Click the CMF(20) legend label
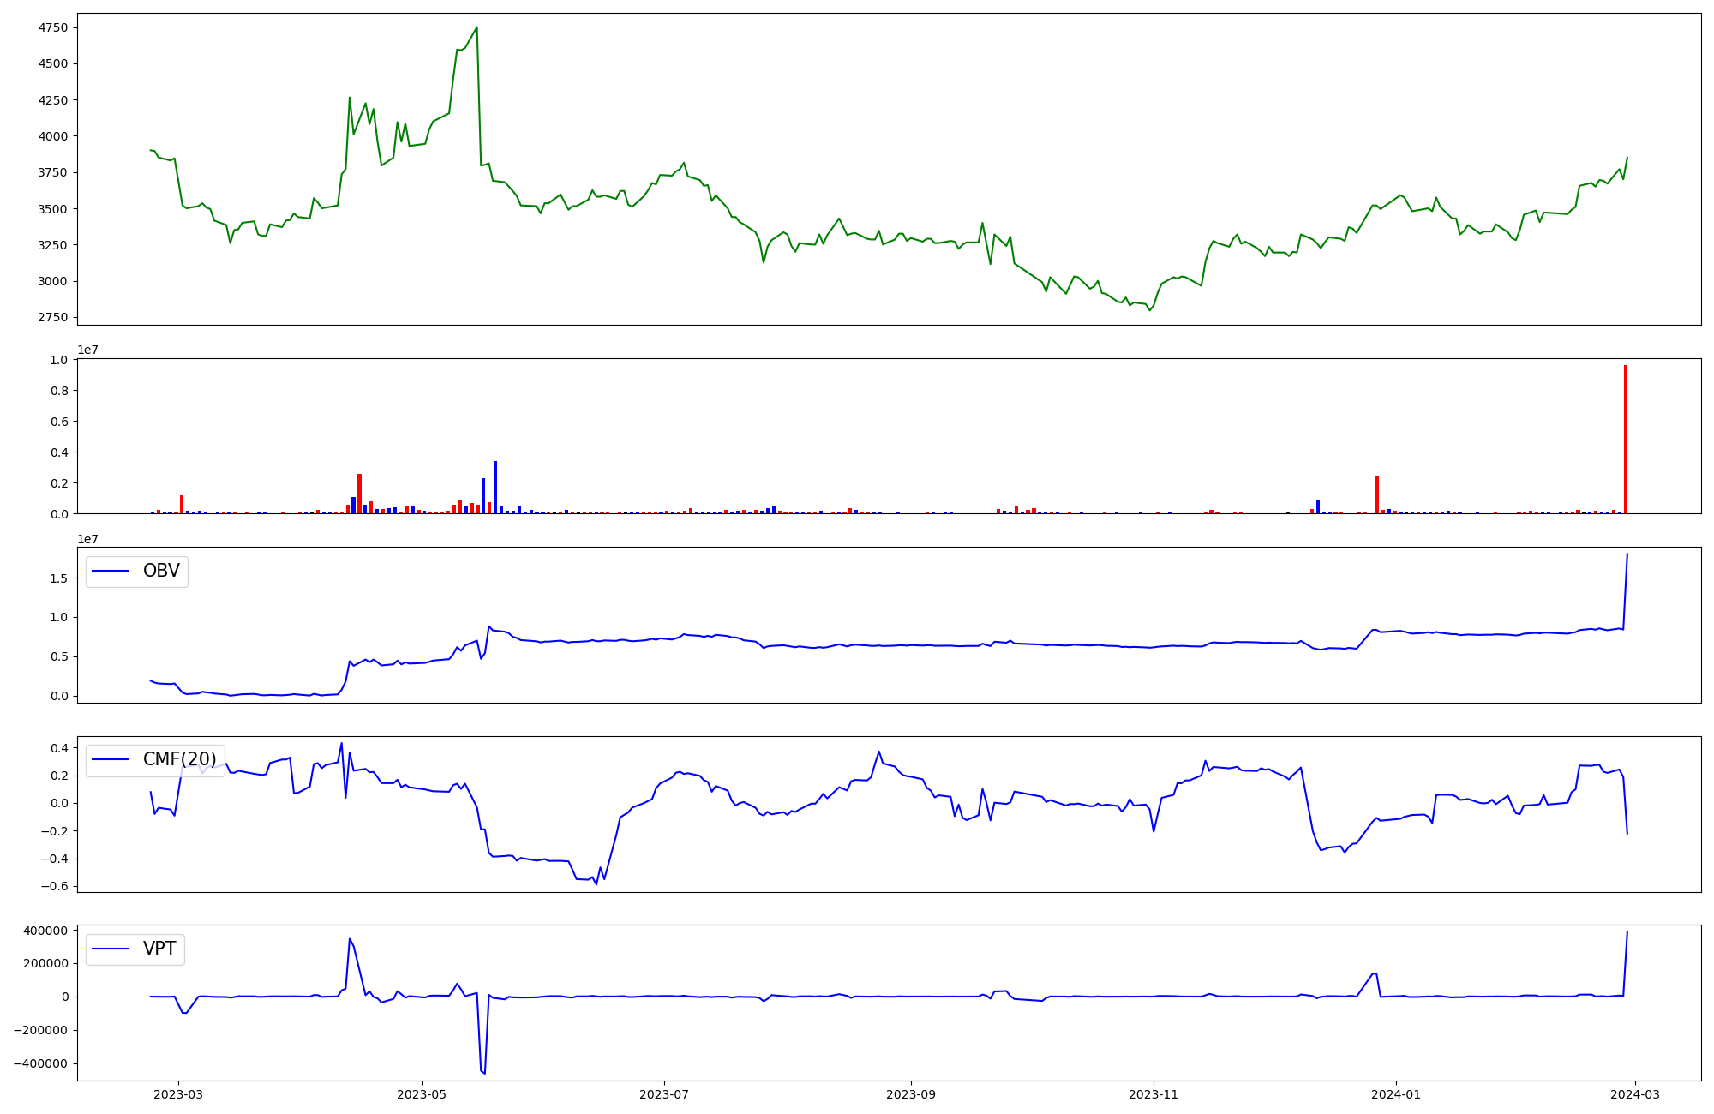 coord(179,759)
